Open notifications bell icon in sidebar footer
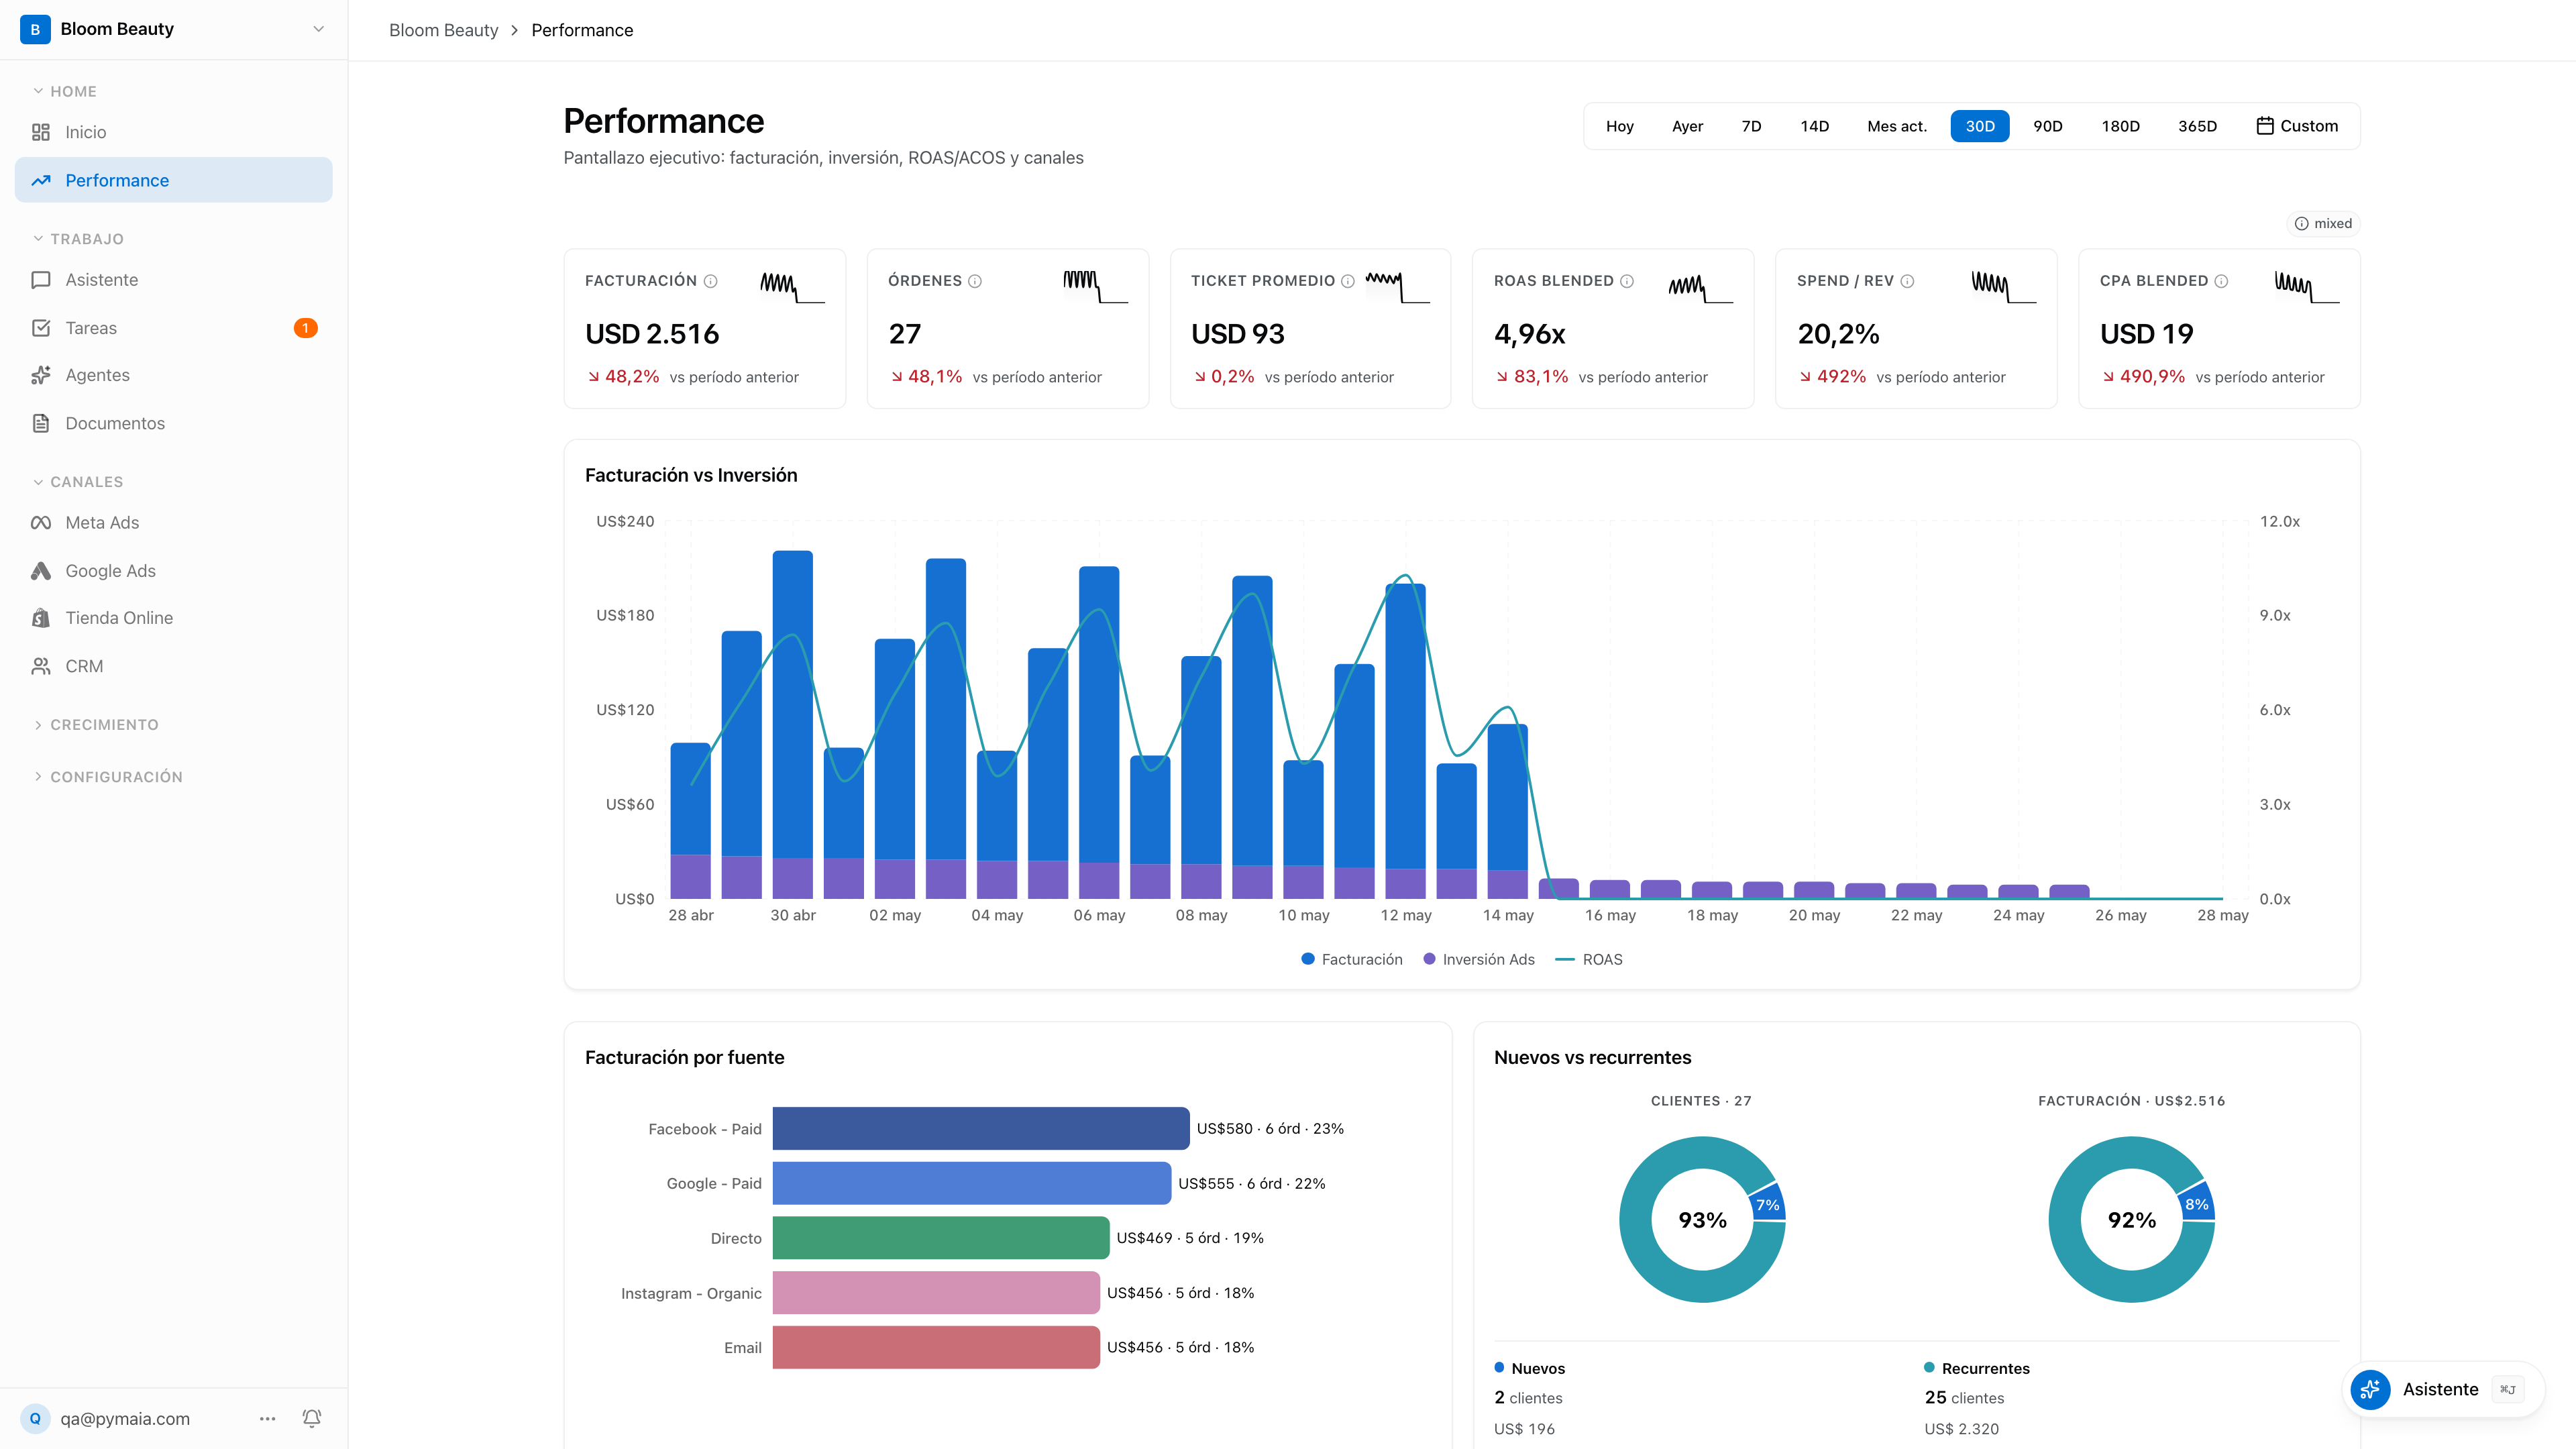This screenshot has height=1449, width=2576. pos(312,1418)
